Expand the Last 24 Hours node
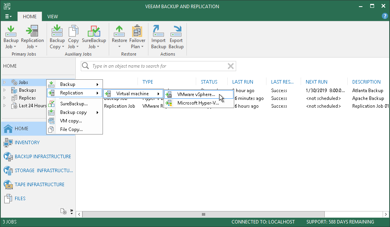The image size is (390, 227). tap(4, 106)
